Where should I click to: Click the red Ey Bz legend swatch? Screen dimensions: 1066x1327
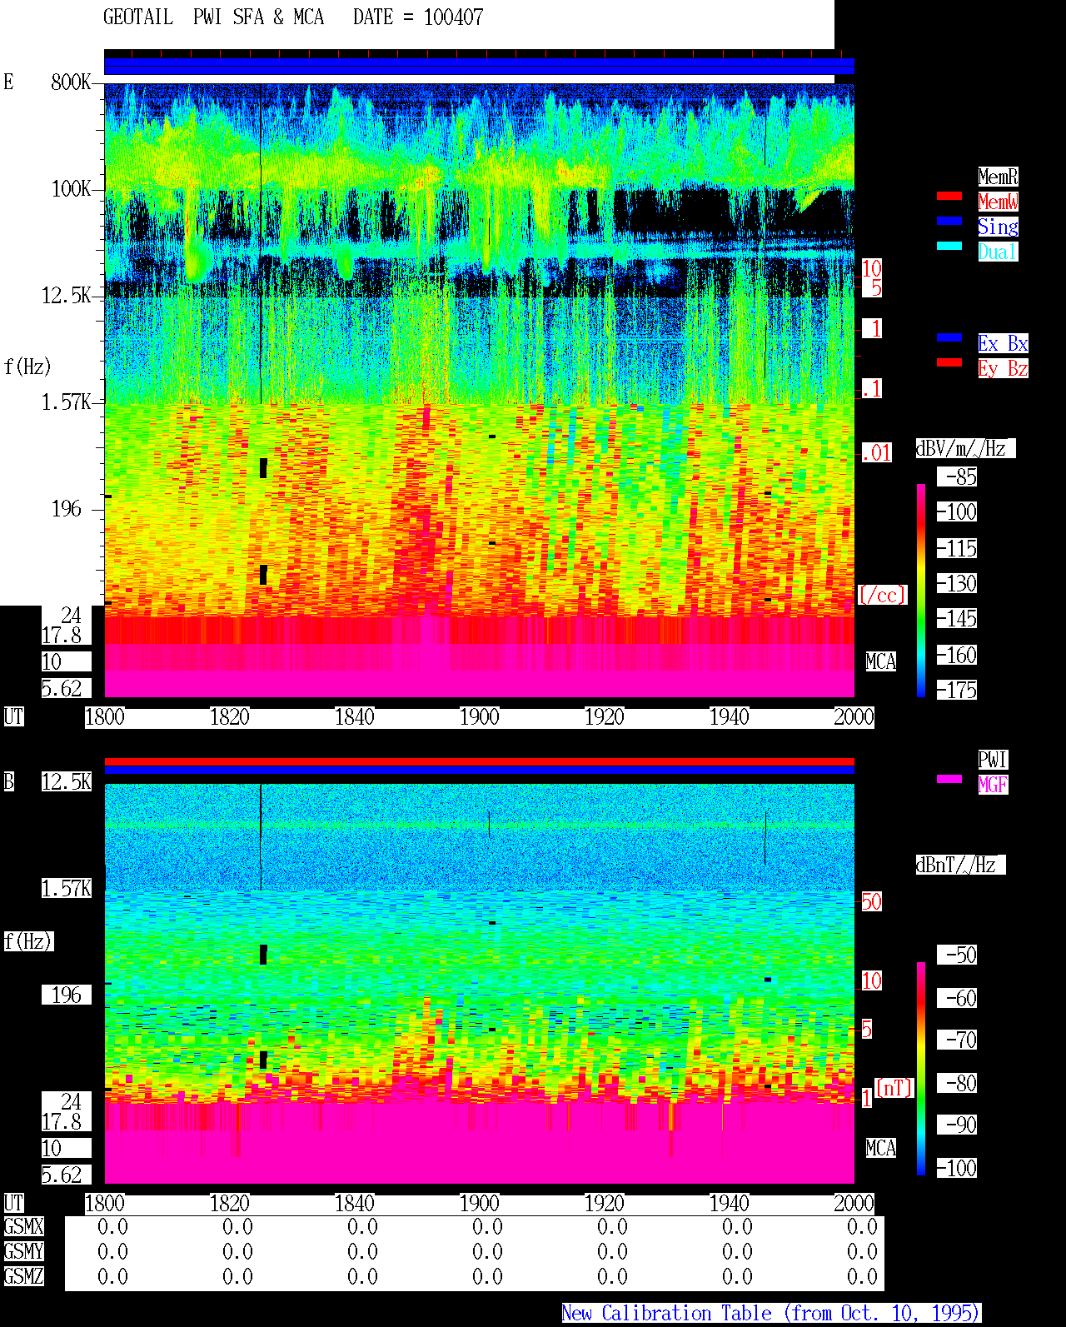949,362
